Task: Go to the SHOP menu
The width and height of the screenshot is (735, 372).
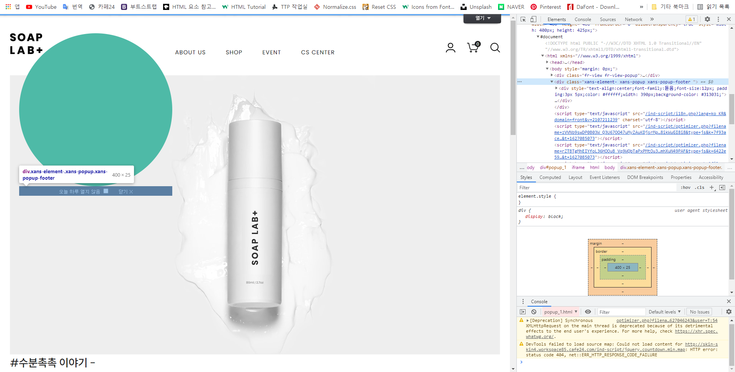Action: 234,52
